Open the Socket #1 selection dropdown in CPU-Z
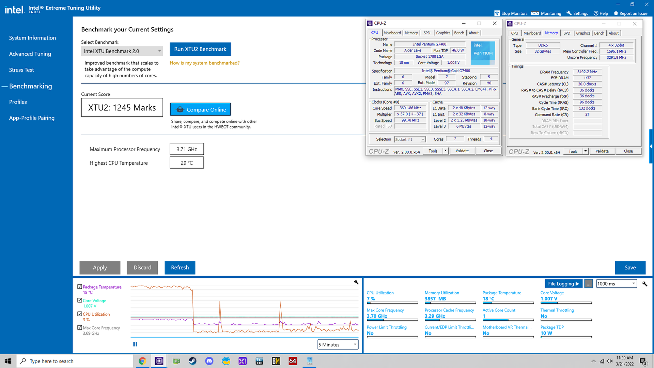Image resolution: width=654 pixels, height=368 pixels. tap(410, 139)
